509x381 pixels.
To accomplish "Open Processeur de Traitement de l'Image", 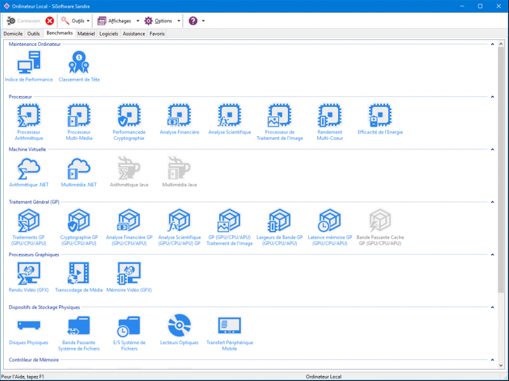I will point(280,122).
